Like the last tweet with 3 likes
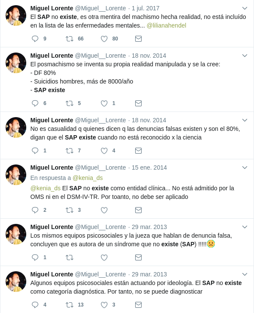 tap(104, 305)
